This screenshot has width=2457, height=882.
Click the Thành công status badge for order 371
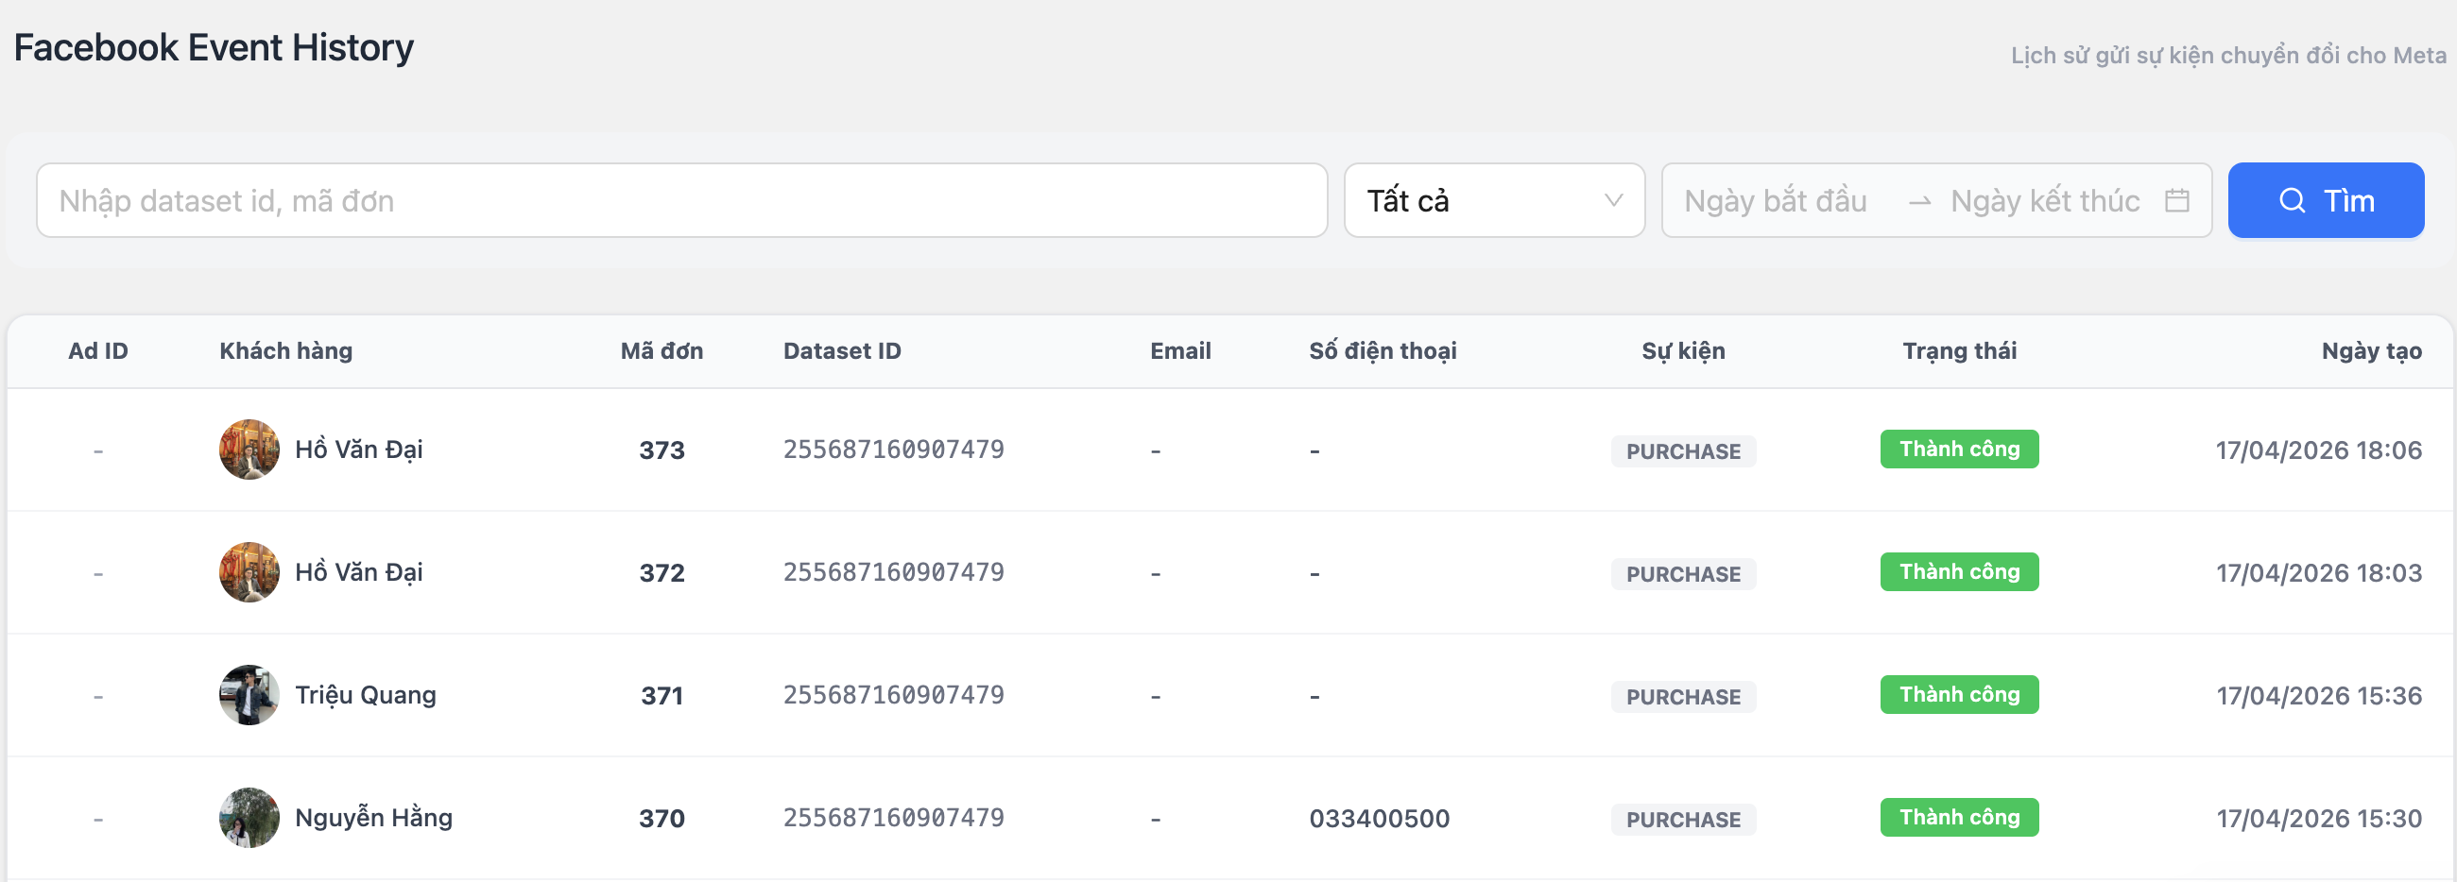point(1958,694)
